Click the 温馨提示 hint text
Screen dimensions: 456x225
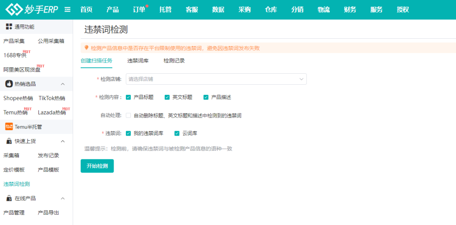(x=158, y=149)
